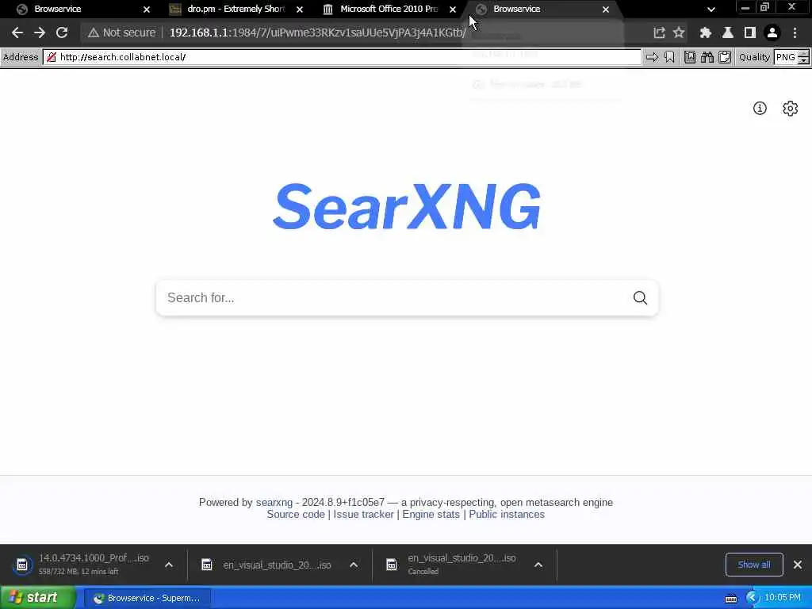Open the Chrome Labs flask icon
Viewport: 812px width, 609px height.
[x=728, y=33]
